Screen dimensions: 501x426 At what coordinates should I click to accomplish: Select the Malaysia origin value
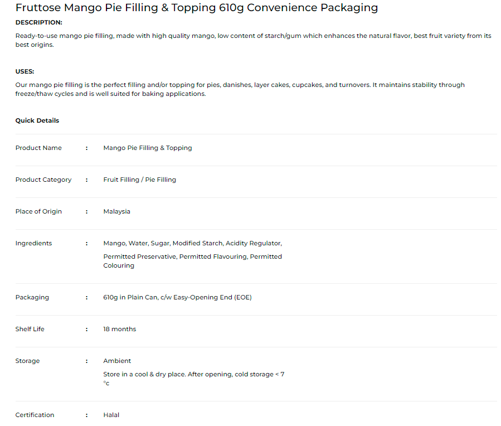click(x=116, y=211)
